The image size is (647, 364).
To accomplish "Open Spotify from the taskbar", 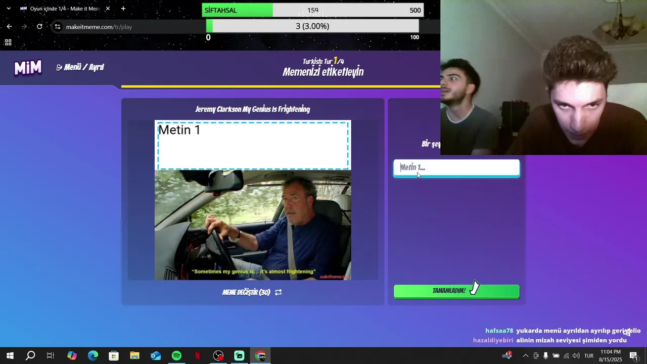I will click(176, 356).
